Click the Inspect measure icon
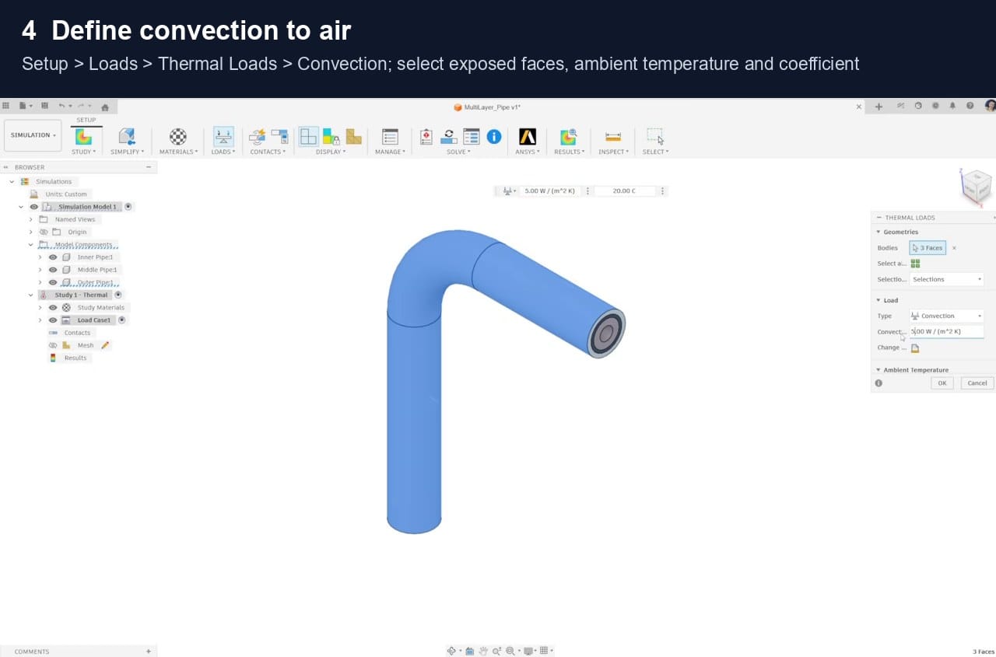Viewport: 996px width, 657px height. point(613,137)
